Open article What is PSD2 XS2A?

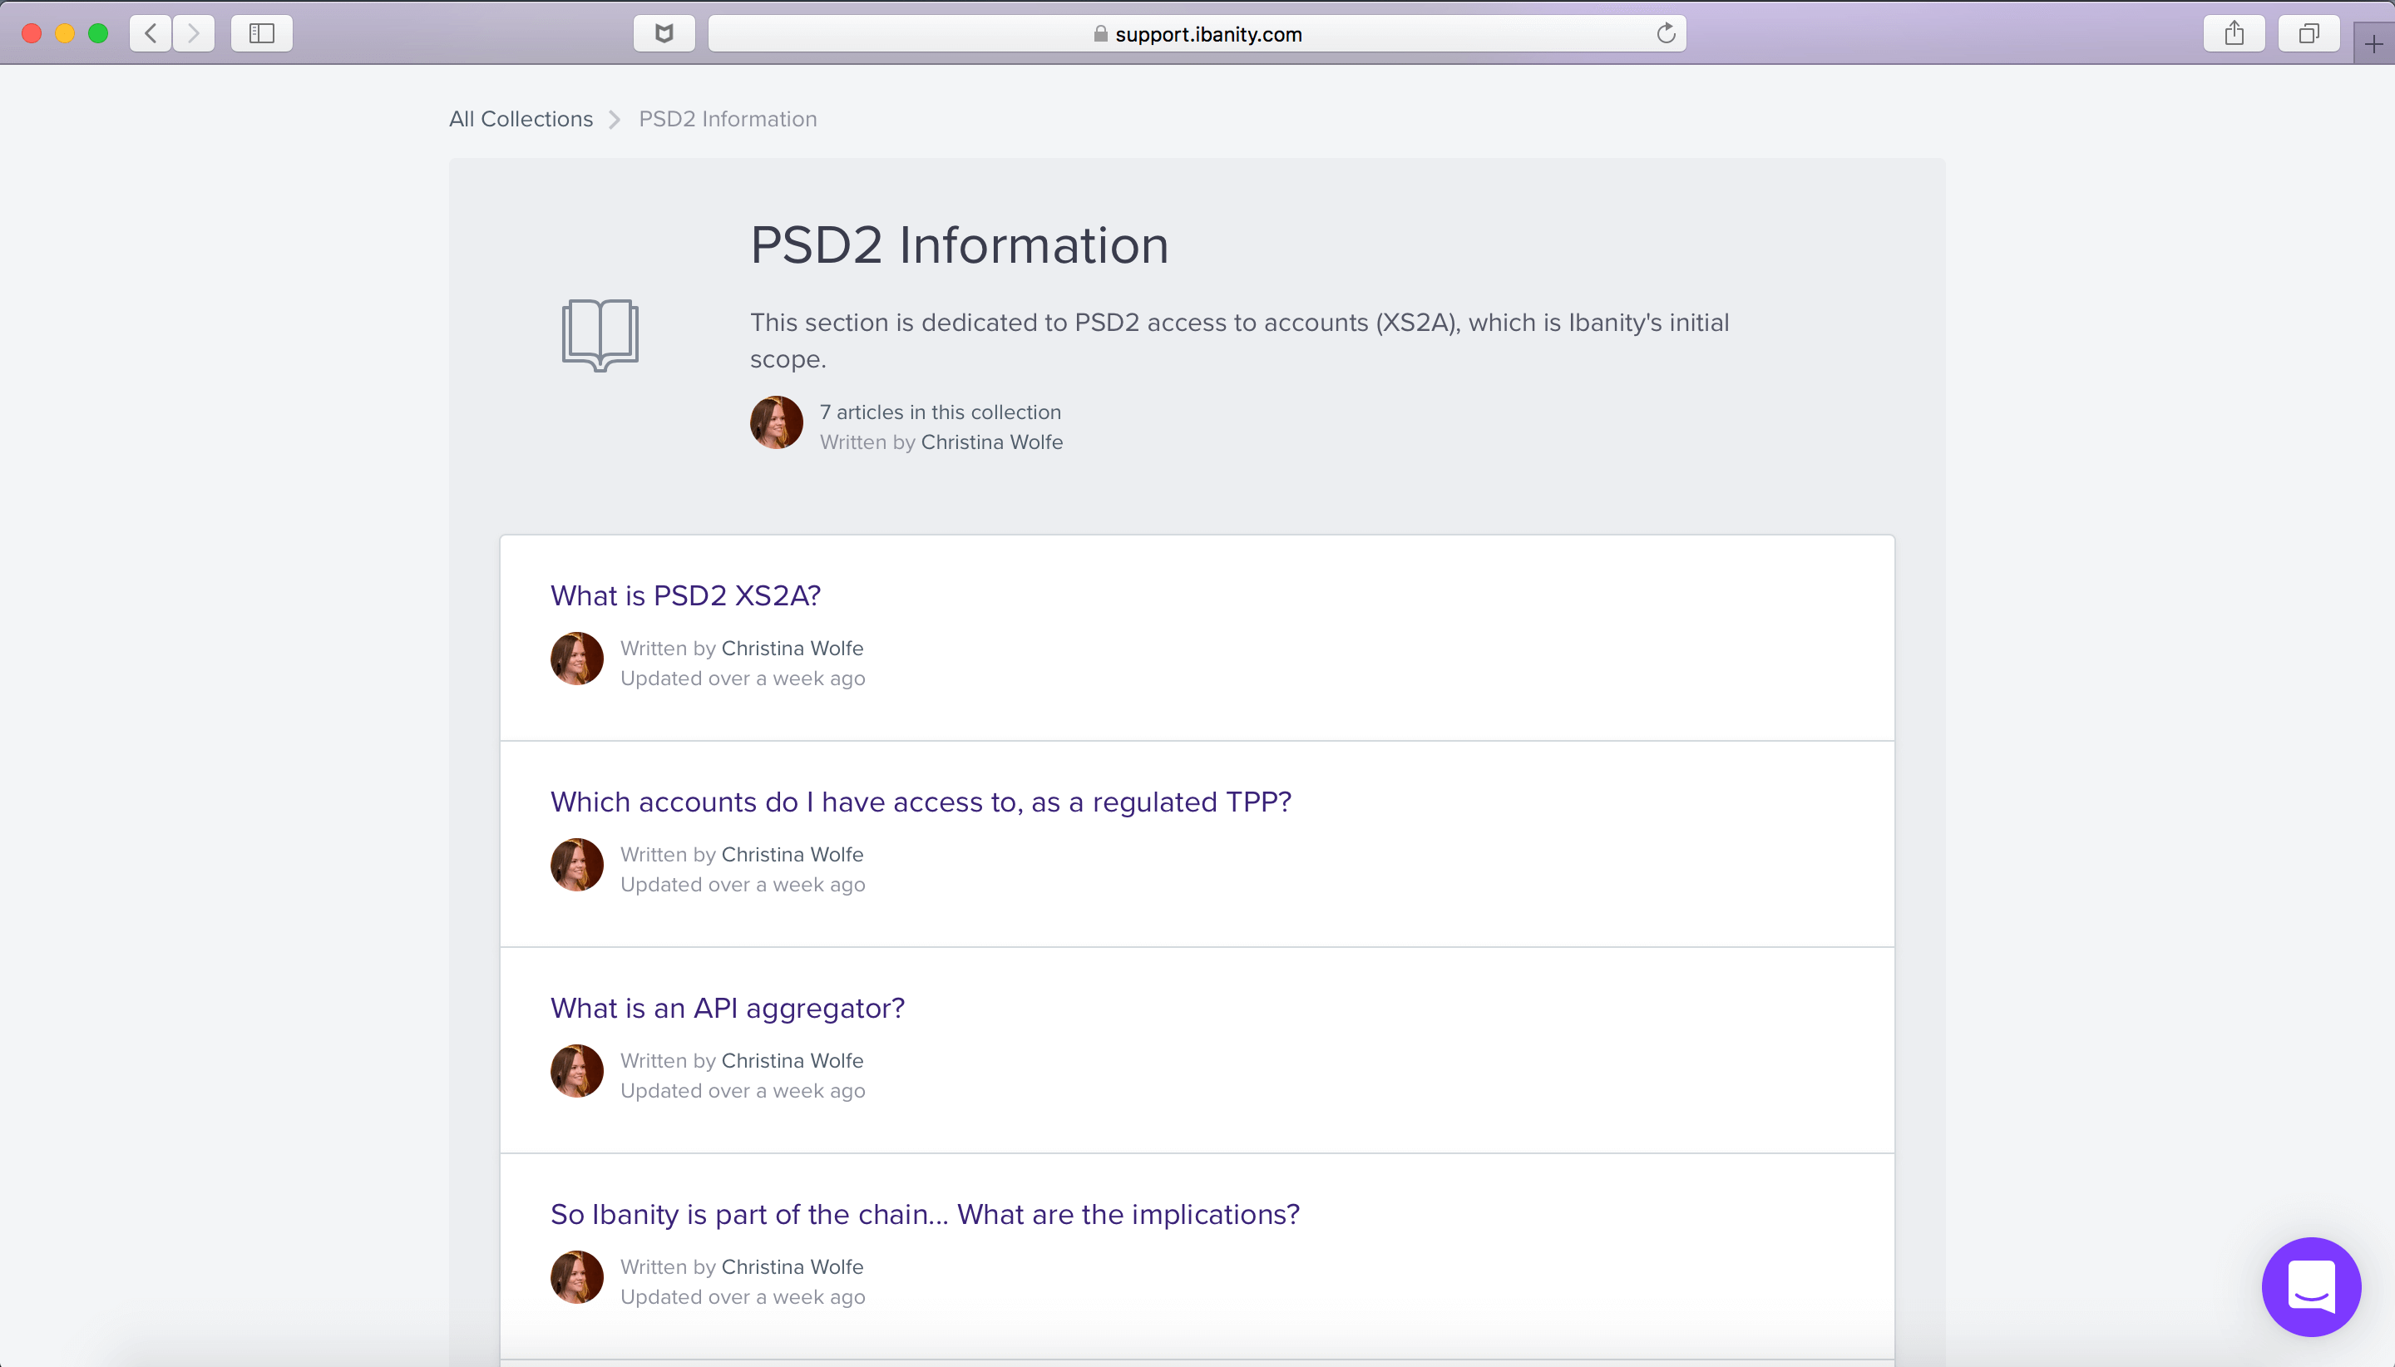[x=685, y=595]
